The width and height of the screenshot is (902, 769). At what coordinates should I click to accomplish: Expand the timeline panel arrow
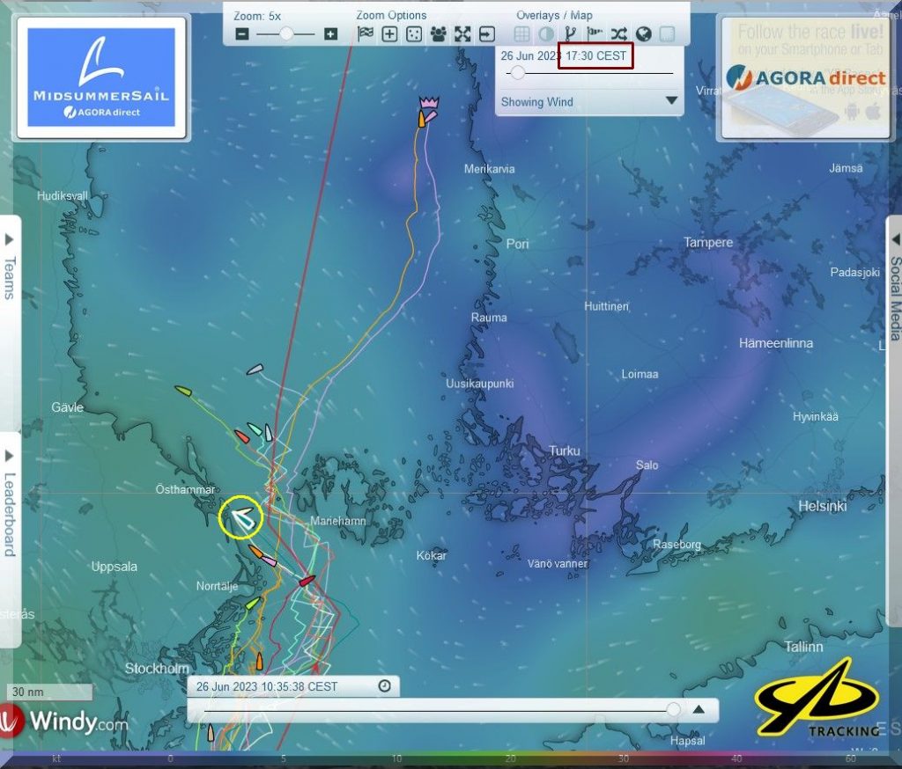(699, 709)
